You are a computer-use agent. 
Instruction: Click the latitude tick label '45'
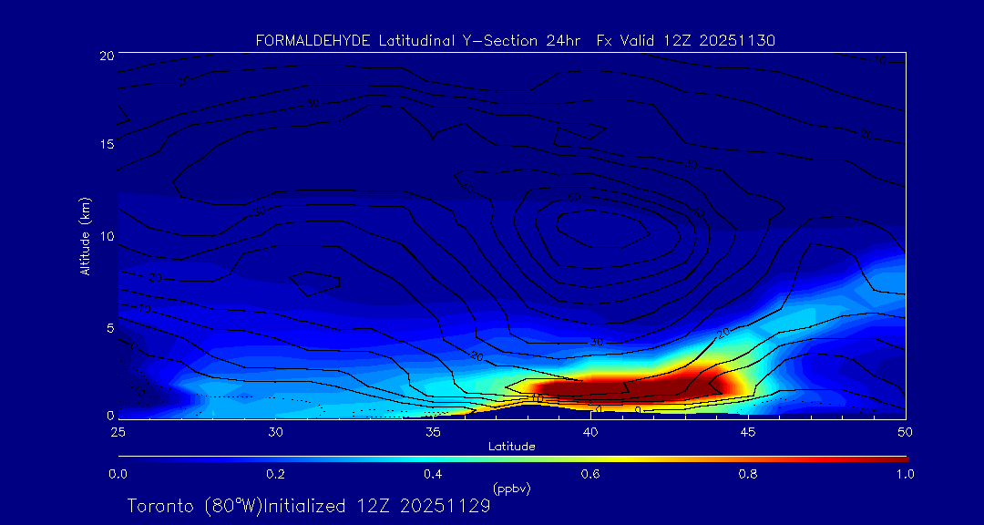[748, 432]
